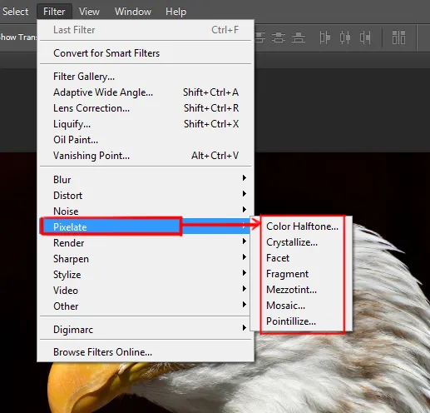The width and height of the screenshot is (430, 413).
Task: Open the Liquify filter
Action: (x=146, y=124)
